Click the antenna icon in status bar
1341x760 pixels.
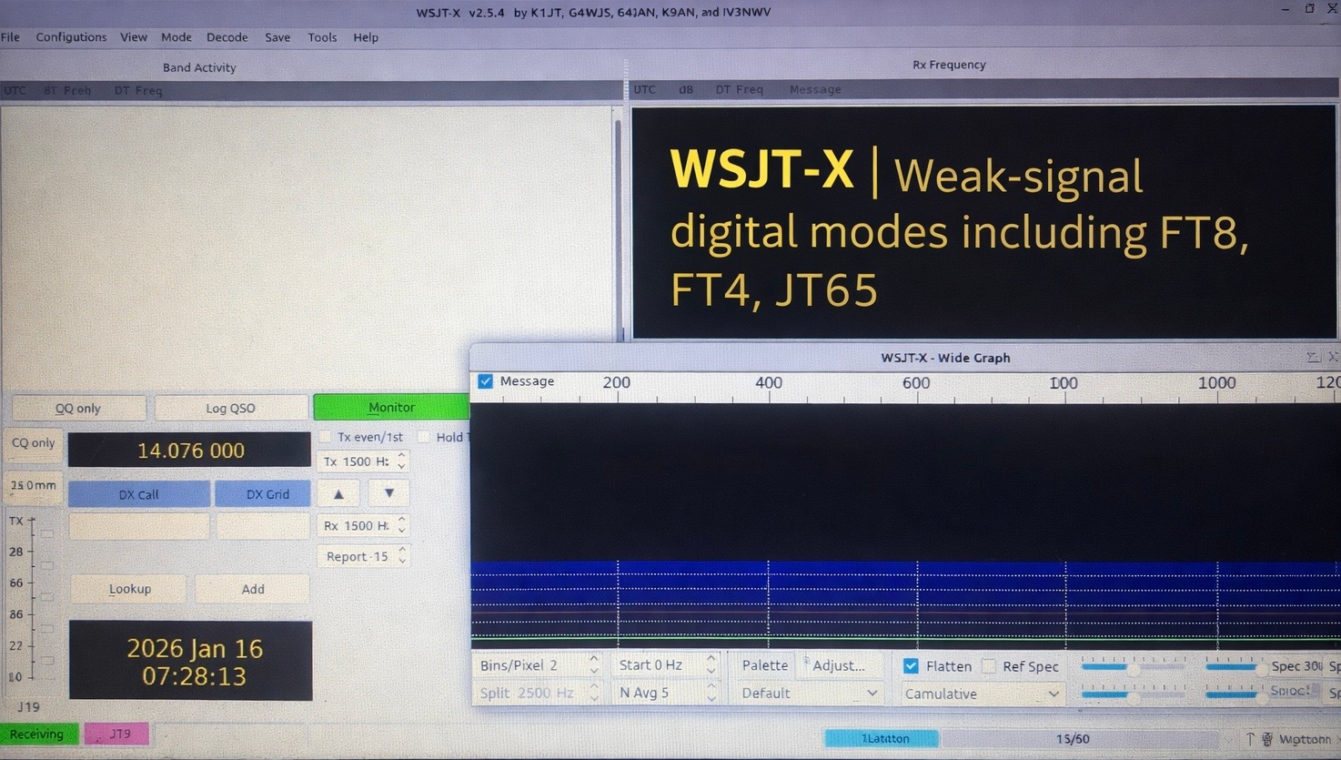(x=1250, y=738)
